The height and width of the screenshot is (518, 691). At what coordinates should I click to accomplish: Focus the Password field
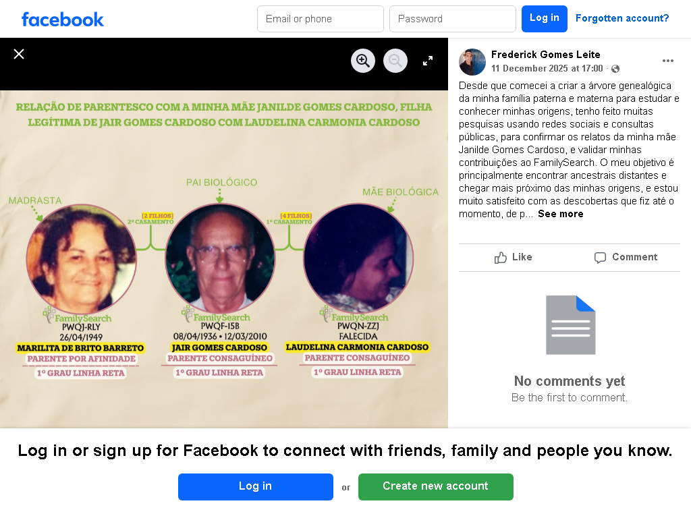(x=453, y=19)
